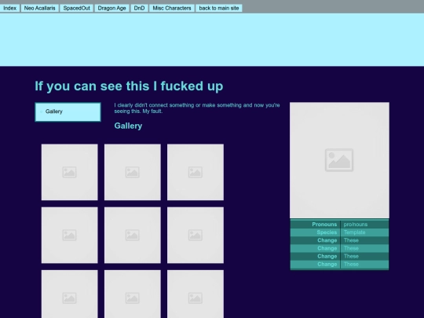Click 'I clearly didn't connect something' paragraph
The width and height of the screenshot is (424, 318).
point(197,108)
